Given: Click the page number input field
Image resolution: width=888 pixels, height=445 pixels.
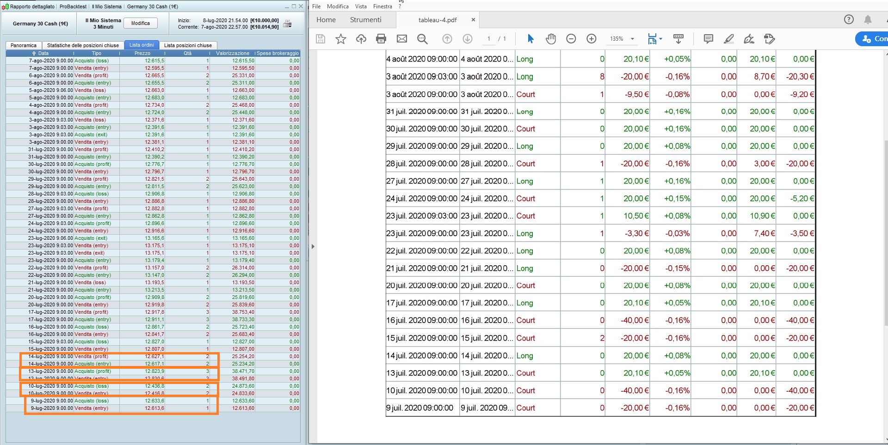Looking at the screenshot, I should click(x=488, y=39).
